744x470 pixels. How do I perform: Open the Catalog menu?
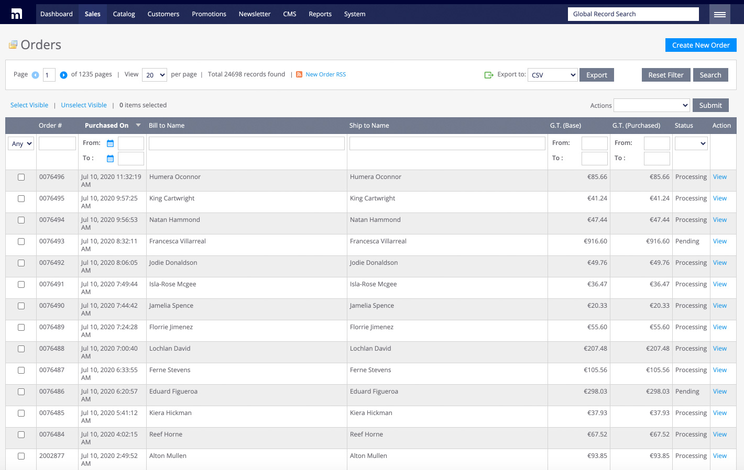click(x=124, y=14)
